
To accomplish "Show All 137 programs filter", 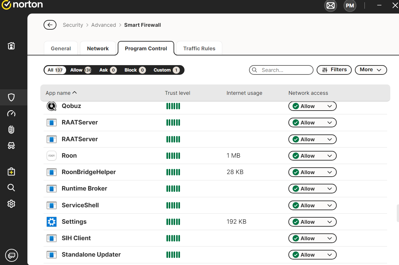I will click(55, 70).
